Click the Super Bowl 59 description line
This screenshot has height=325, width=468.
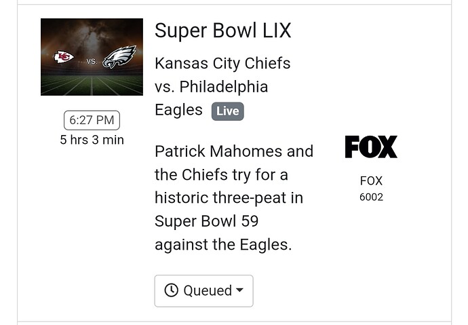206,221
